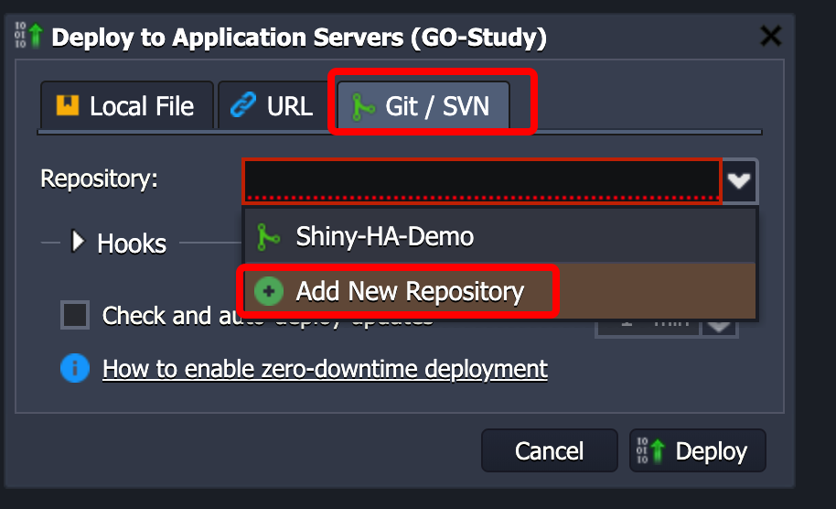Click the yellow Local File tab icon
Image resolution: width=836 pixels, height=509 pixels.
(68, 106)
